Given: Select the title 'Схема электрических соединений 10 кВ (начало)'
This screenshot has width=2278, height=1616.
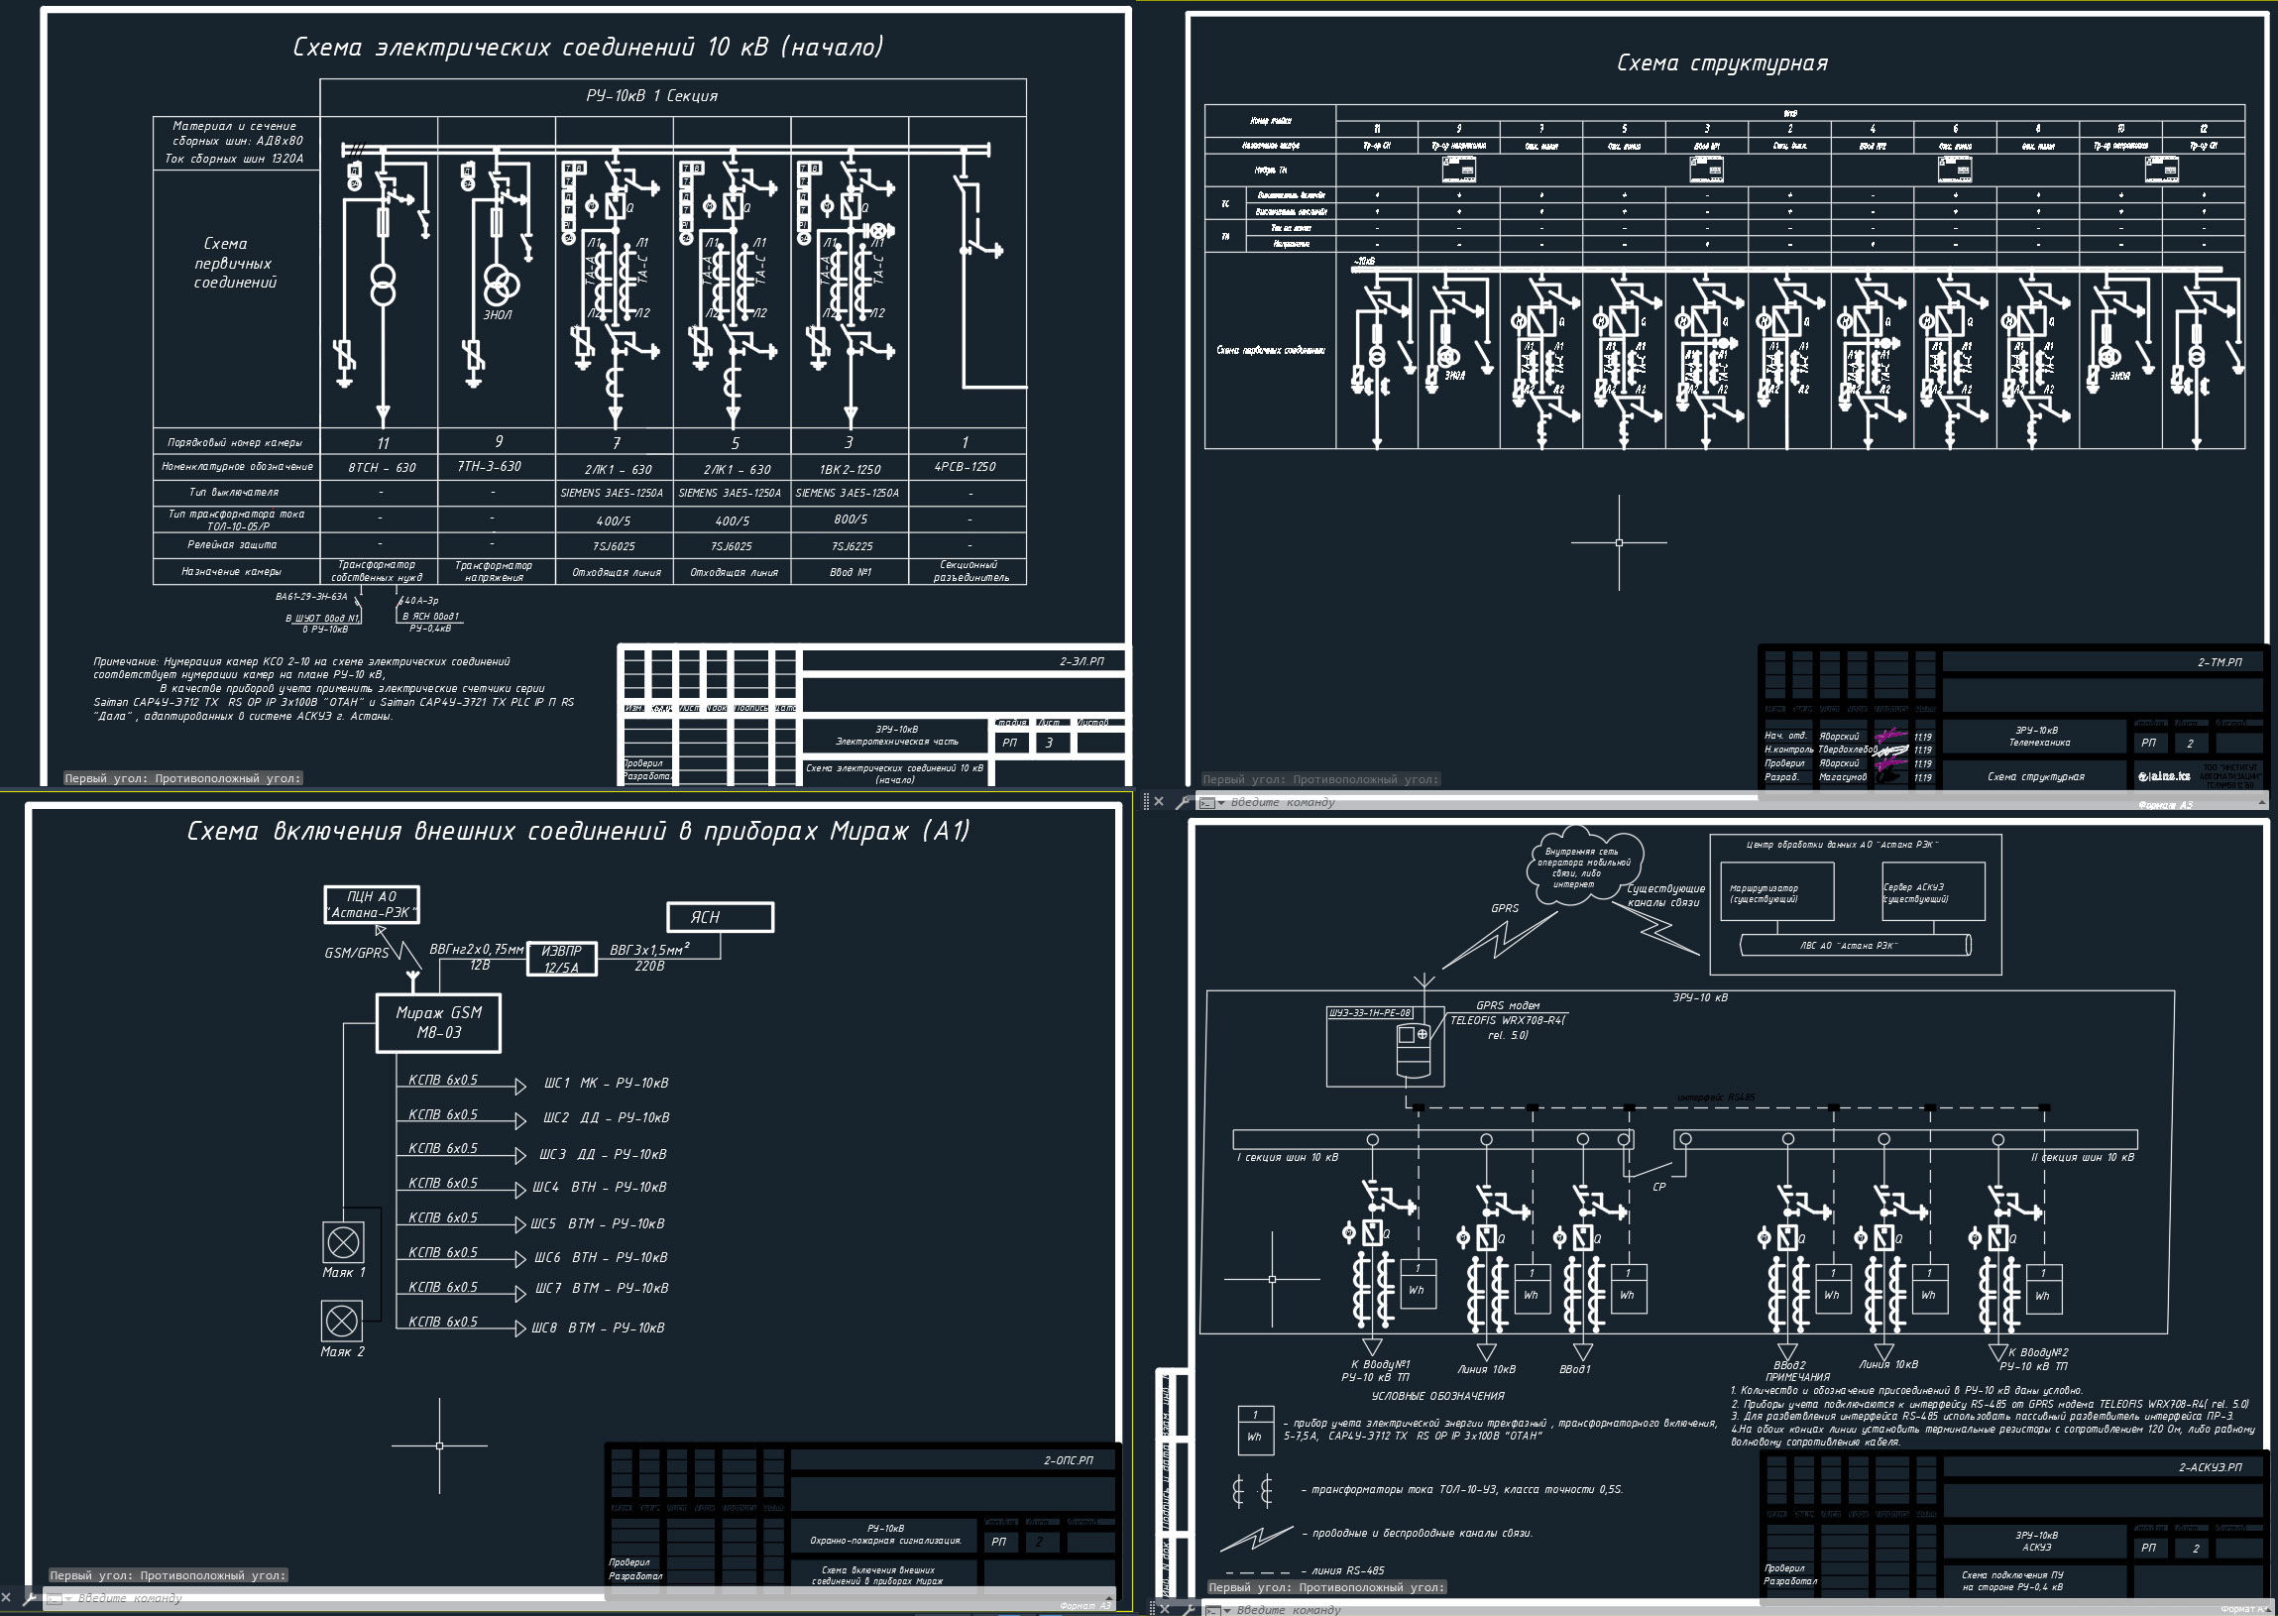Looking at the screenshot, I should (588, 47).
